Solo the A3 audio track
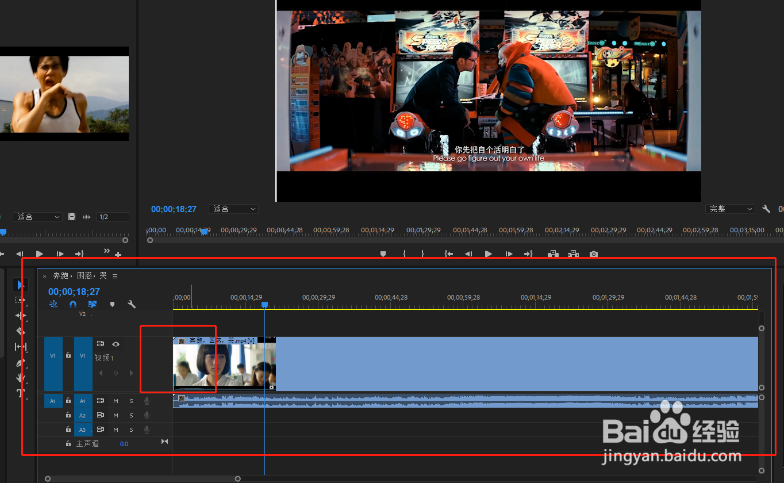 point(131,430)
